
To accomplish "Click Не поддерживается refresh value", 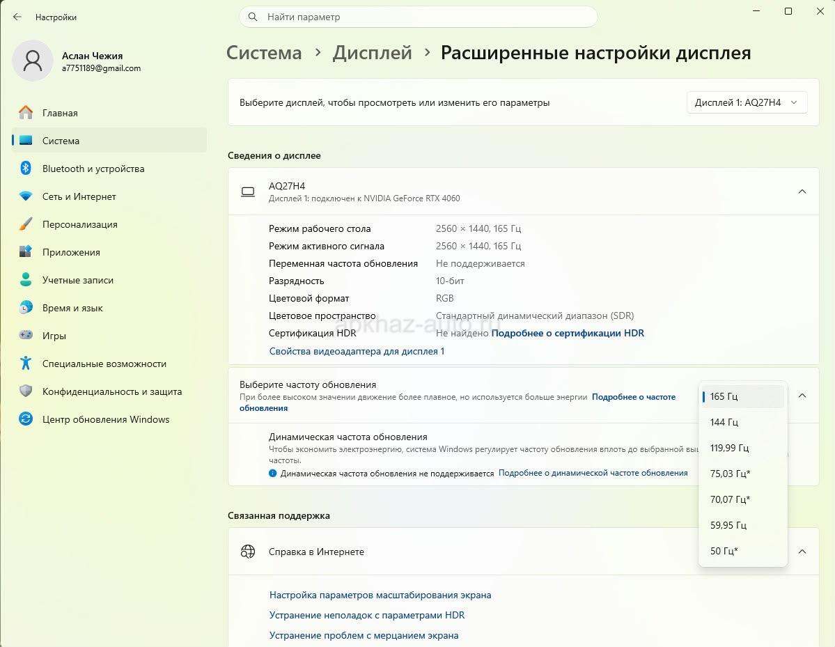I will click(481, 263).
